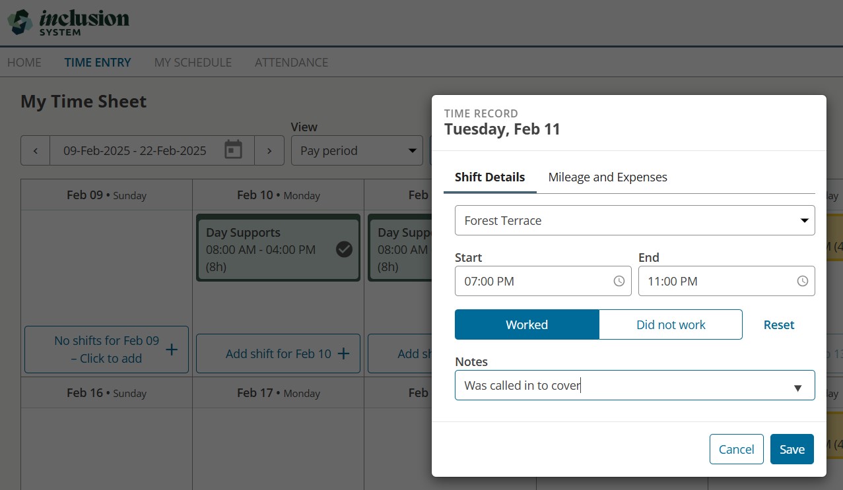This screenshot has height=490, width=843.
Task: Select the Worked option
Action: tap(527, 324)
